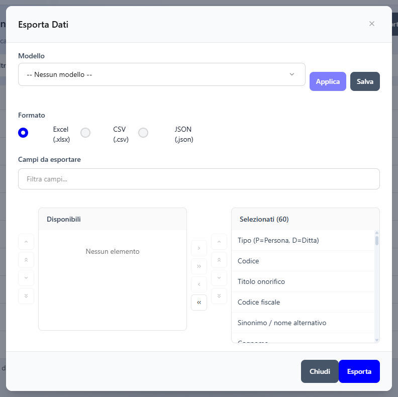Move Disponibili item down one position
The width and height of the screenshot is (398, 397).
click(26, 278)
